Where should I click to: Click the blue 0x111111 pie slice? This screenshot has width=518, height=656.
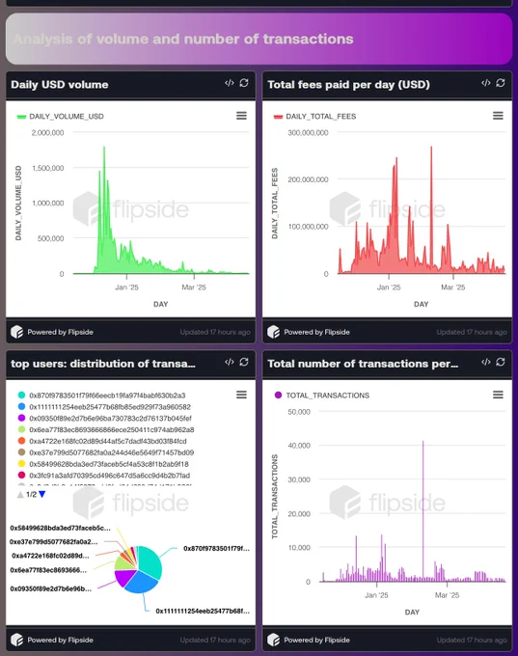point(142,583)
